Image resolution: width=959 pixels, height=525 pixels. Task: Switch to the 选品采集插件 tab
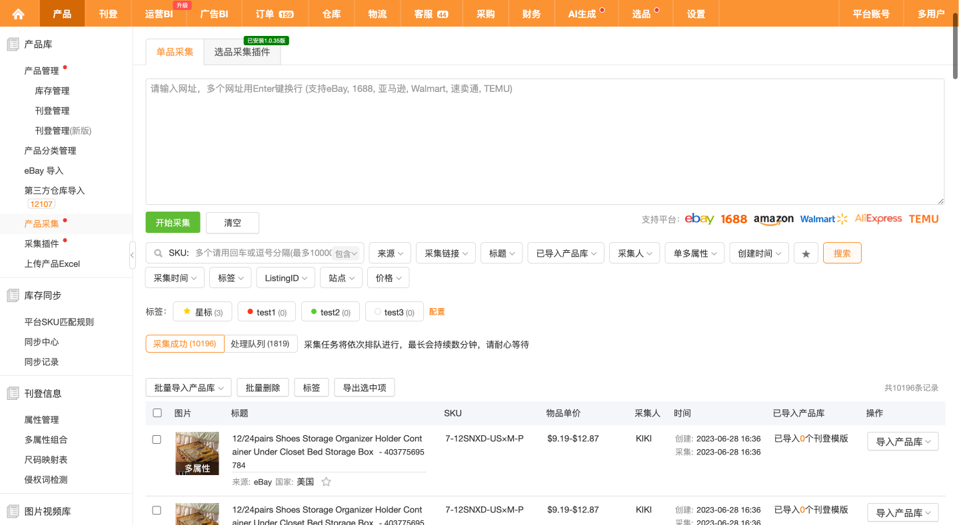pyautogui.click(x=242, y=52)
